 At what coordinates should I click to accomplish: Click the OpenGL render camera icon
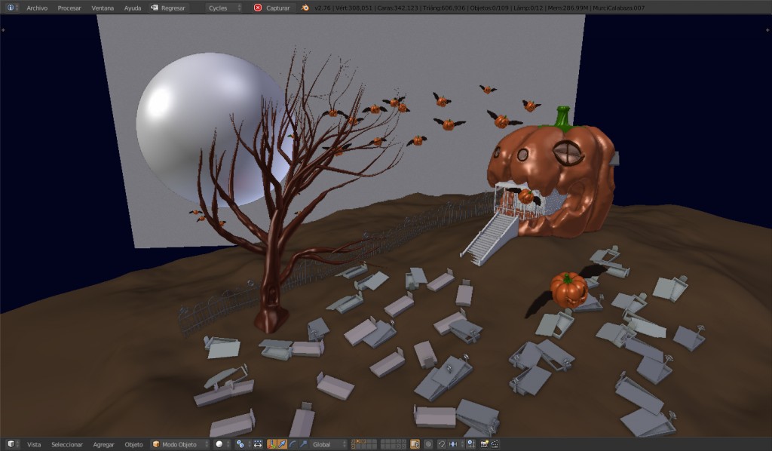485,444
